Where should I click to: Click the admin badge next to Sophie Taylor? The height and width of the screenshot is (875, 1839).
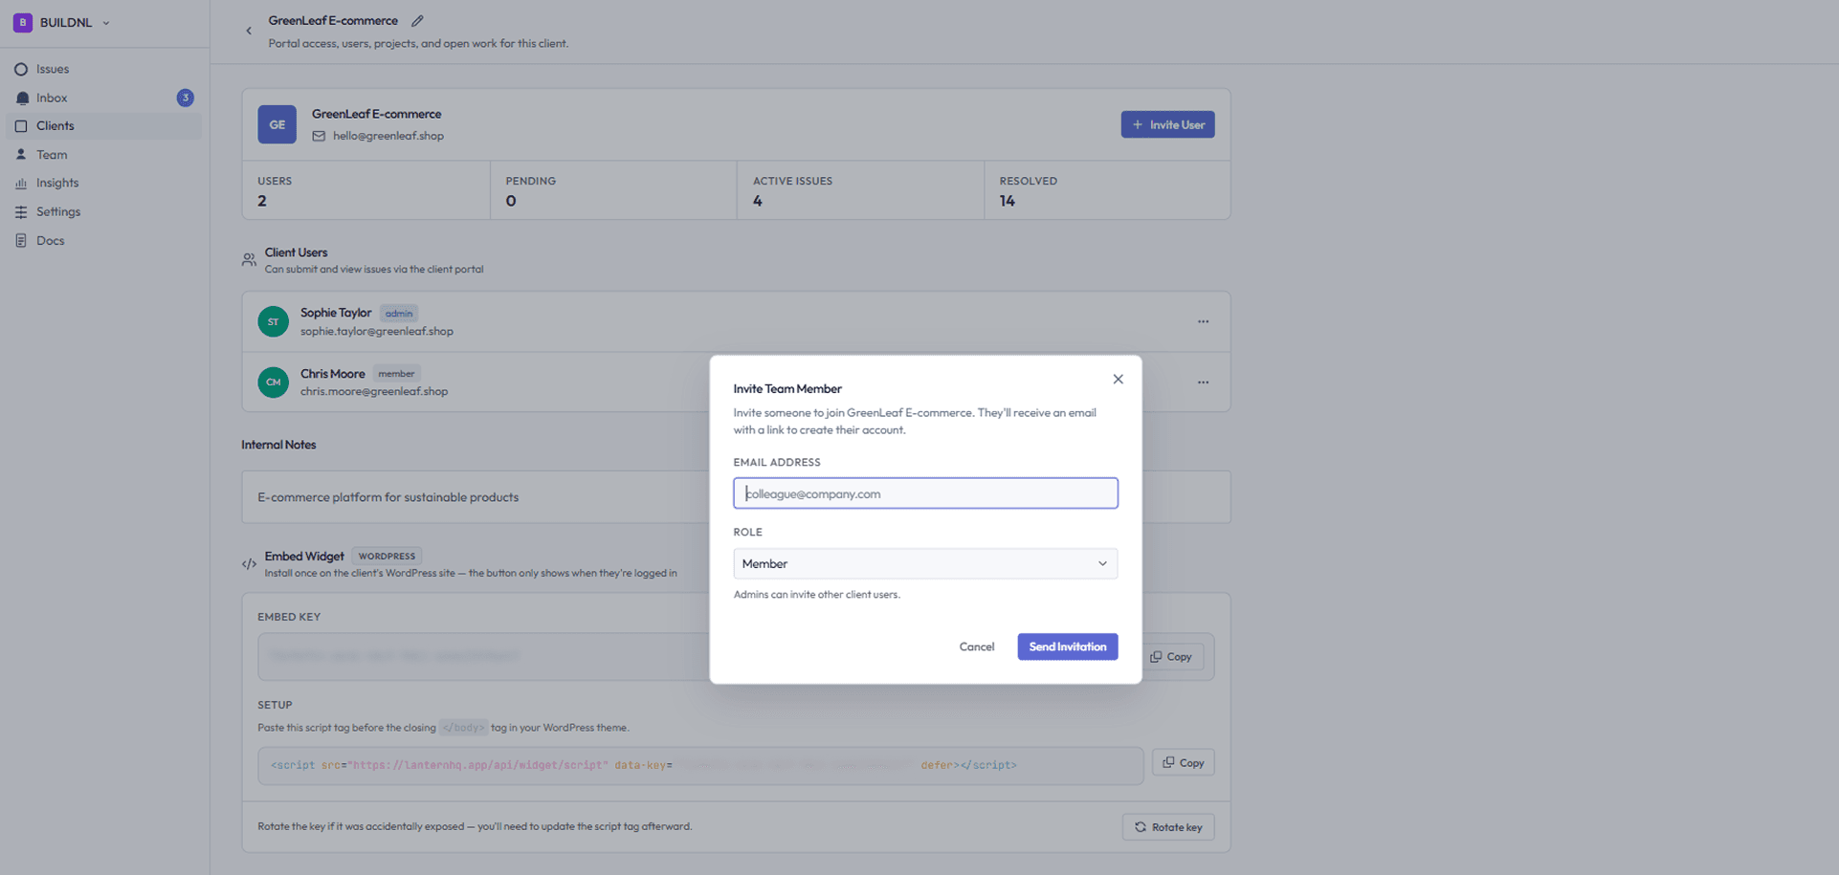[399, 314]
